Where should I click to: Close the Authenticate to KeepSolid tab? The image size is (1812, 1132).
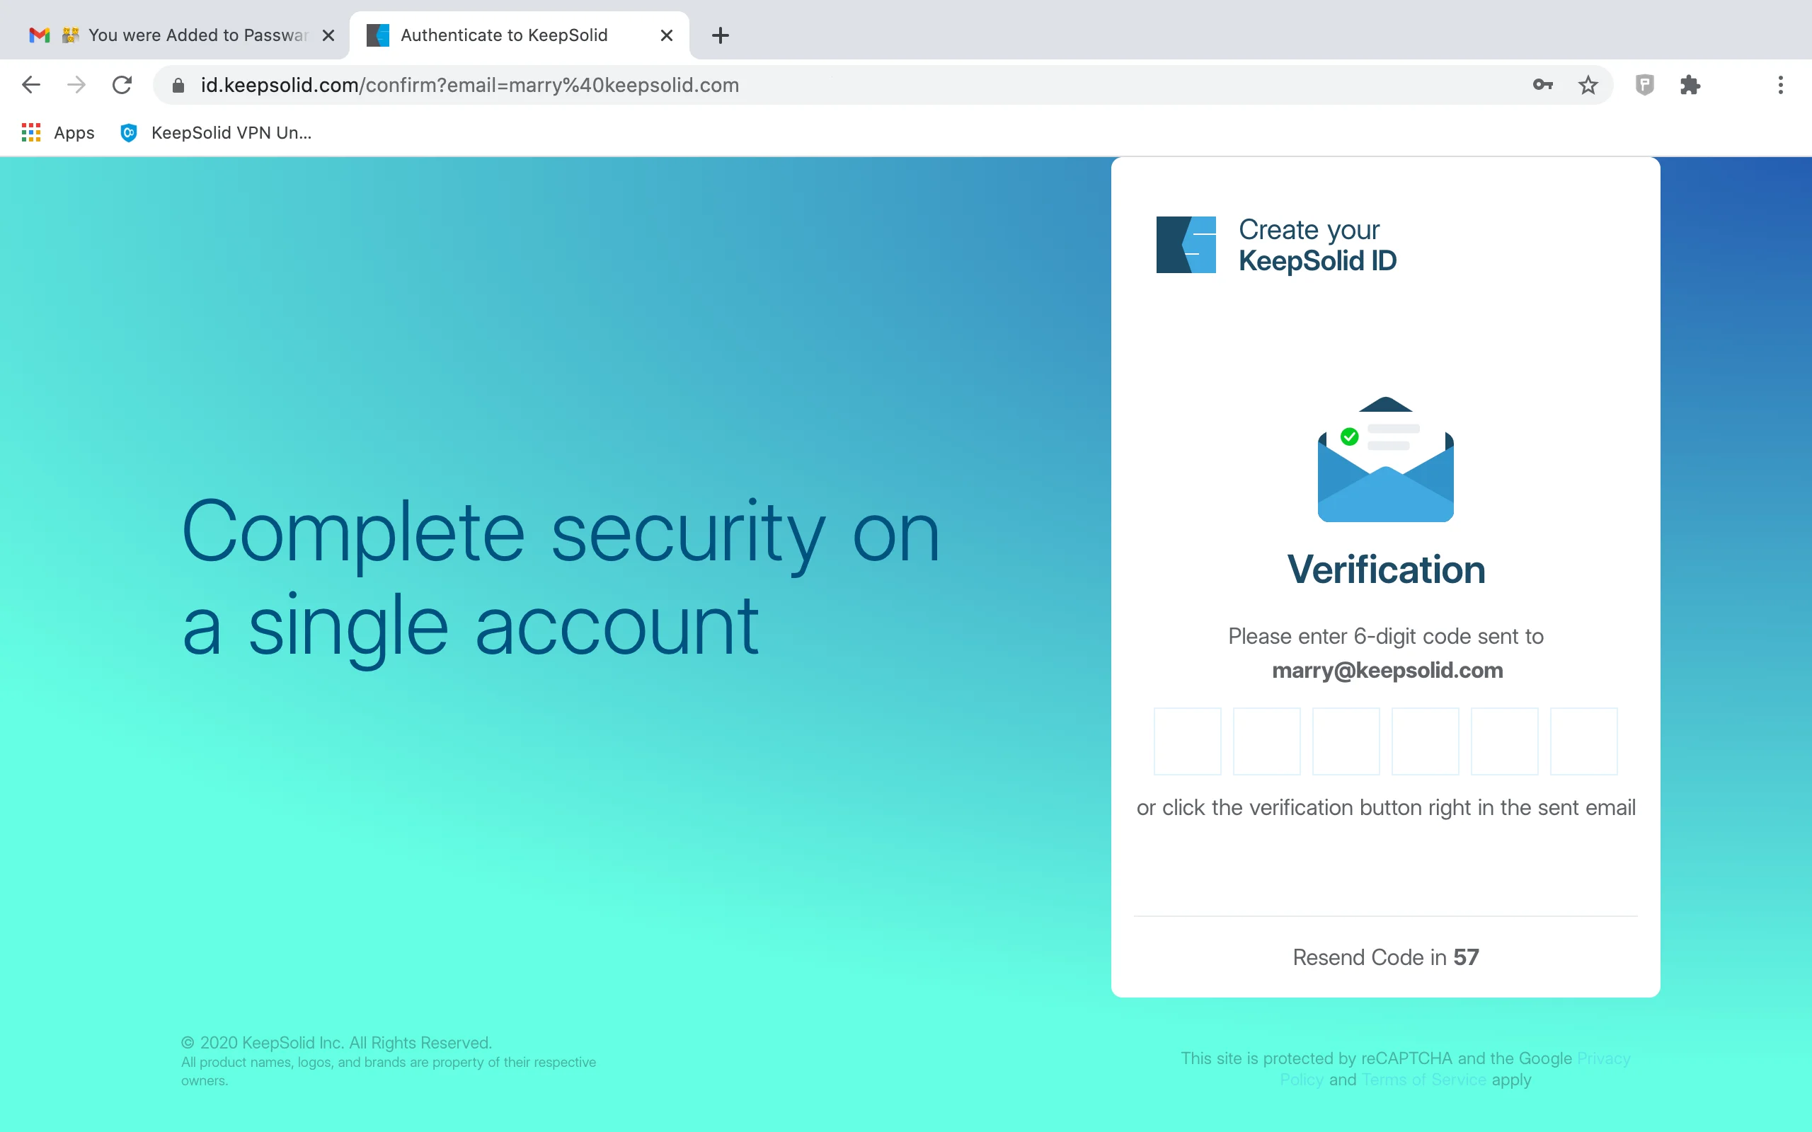(666, 35)
